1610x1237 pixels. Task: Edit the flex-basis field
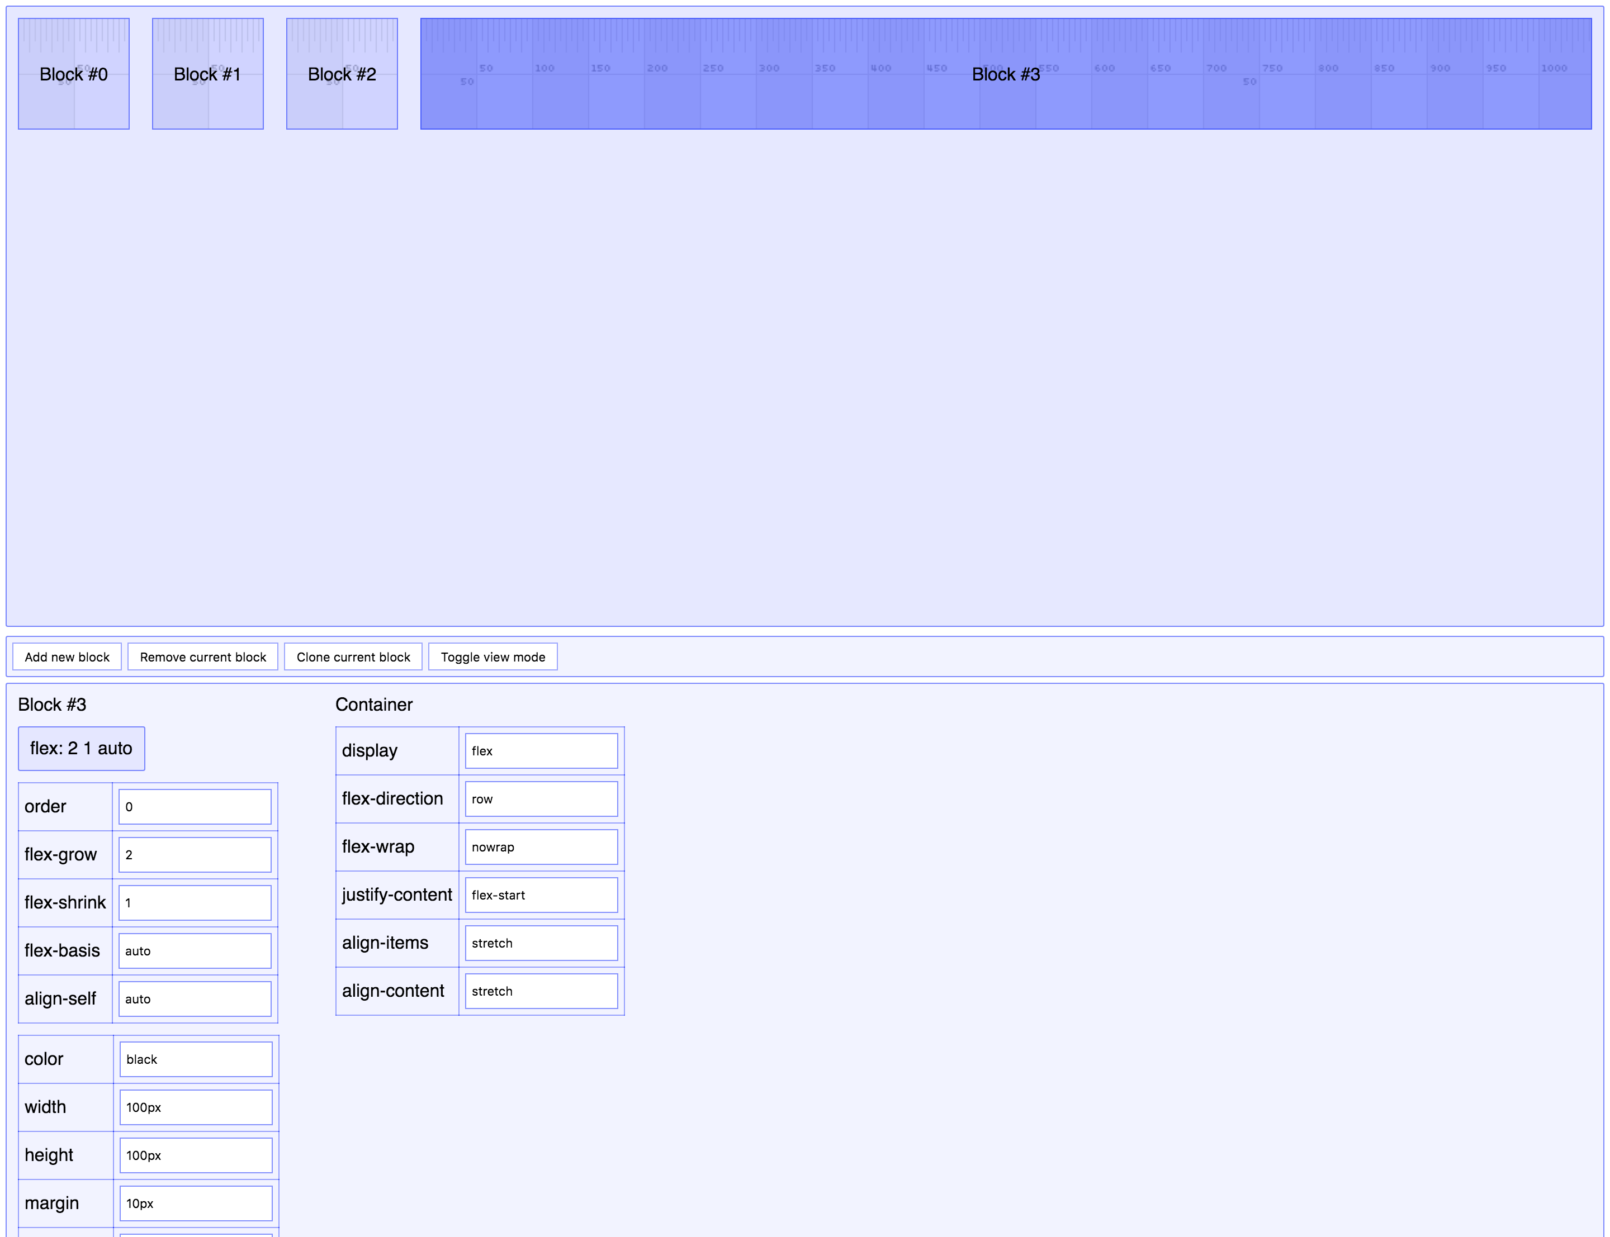pyautogui.click(x=195, y=950)
